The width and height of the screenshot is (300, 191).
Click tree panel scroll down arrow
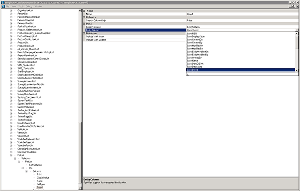[x=80, y=188]
